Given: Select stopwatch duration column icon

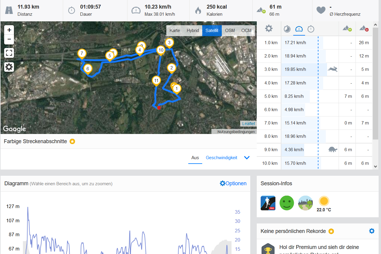Looking at the screenshot, I should coord(311,29).
